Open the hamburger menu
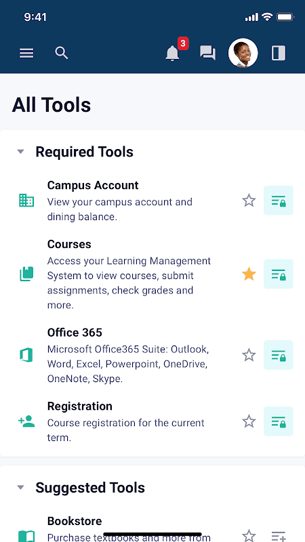305x542 pixels. [26, 54]
